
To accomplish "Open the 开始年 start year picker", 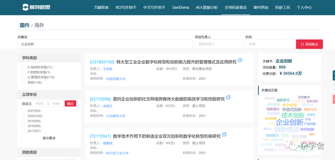I will pos(40,104).
